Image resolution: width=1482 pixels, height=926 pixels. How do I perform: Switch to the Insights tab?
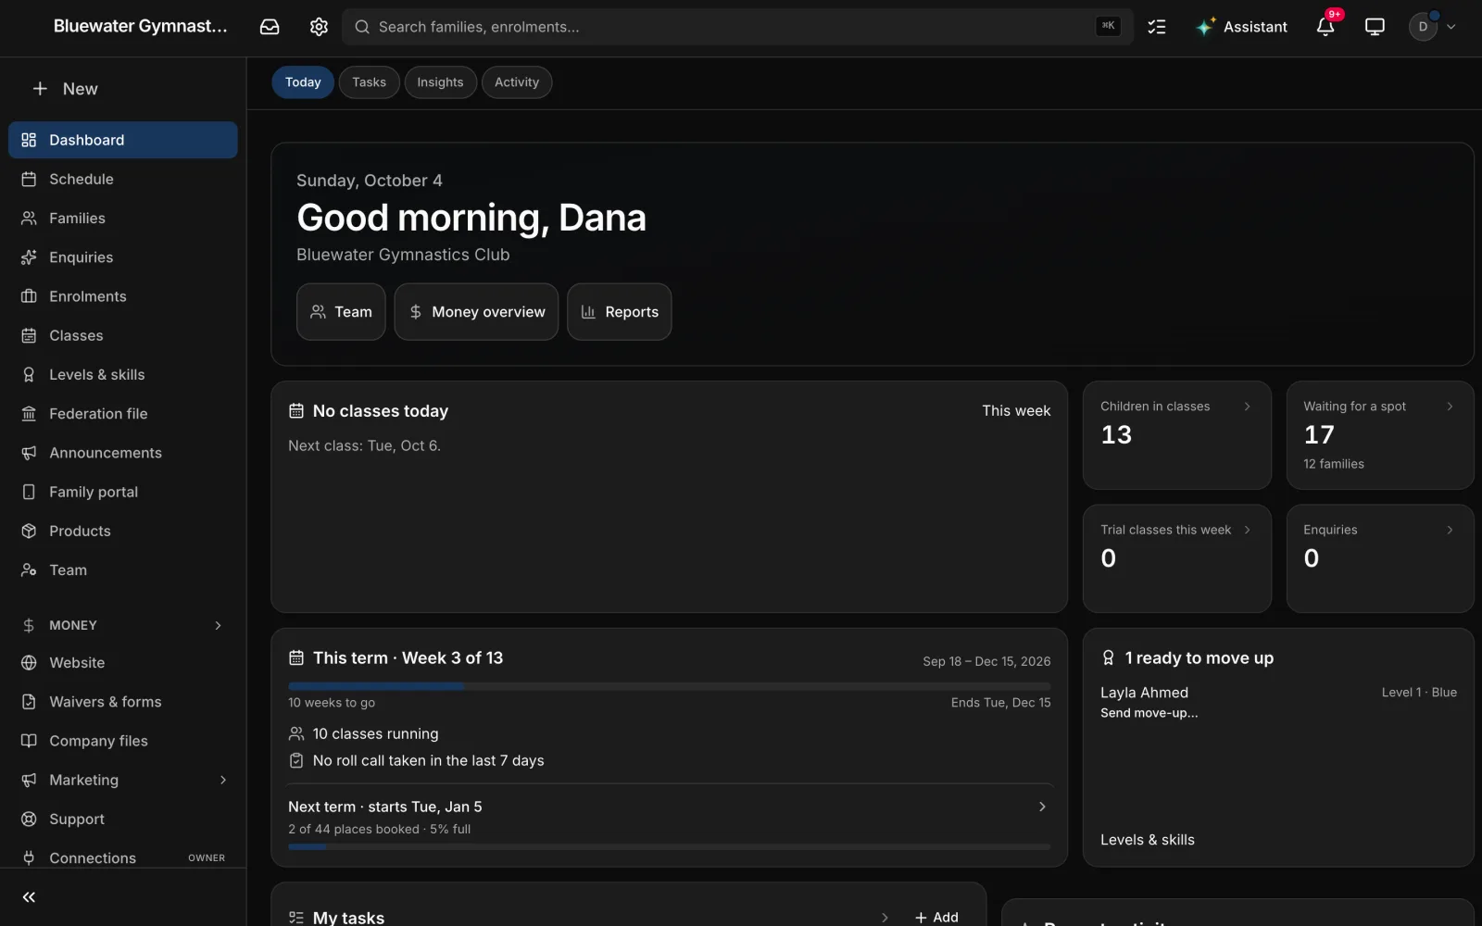440,82
